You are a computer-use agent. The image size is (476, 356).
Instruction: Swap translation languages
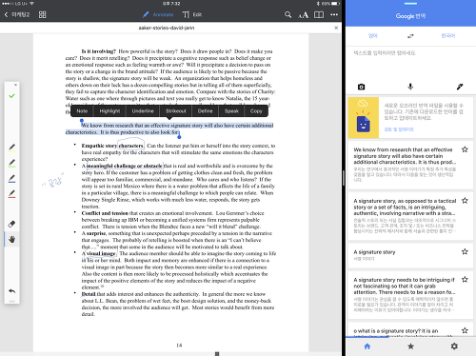coord(410,36)
